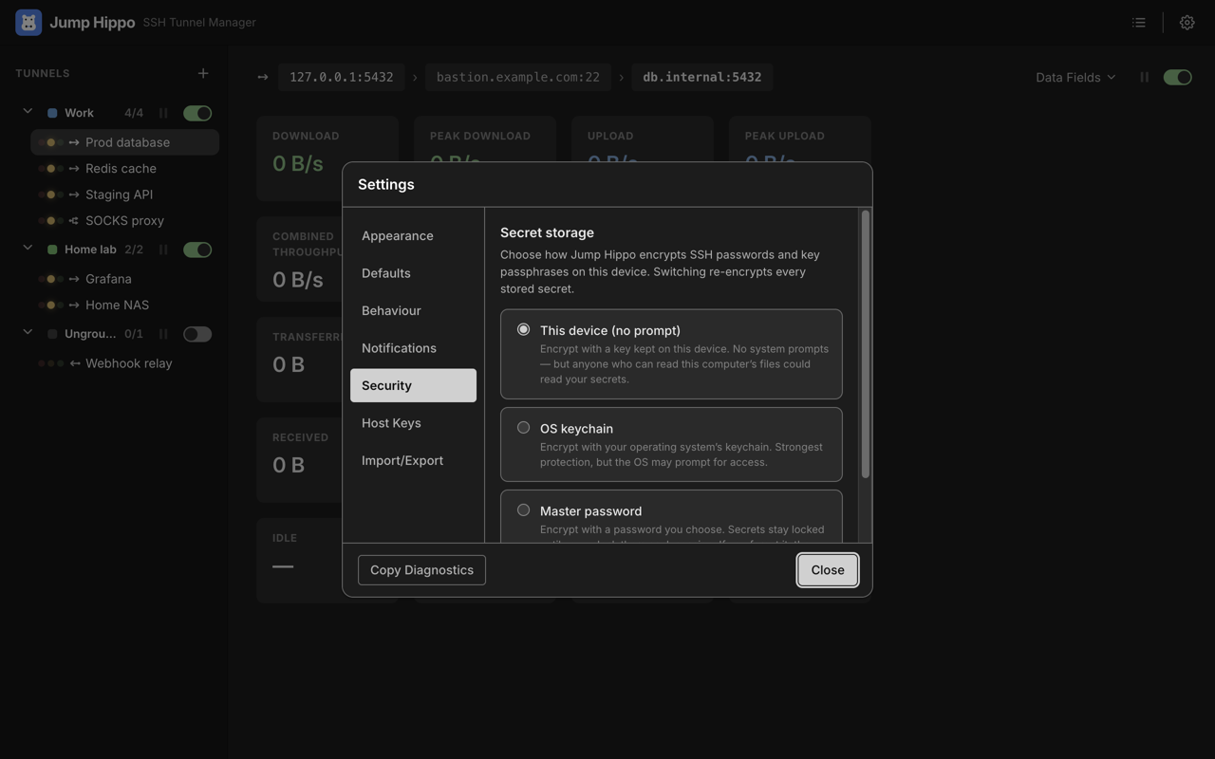Screen dimensions: 1215x759
Task: Click the Secret storage heading
Action: [547, 232]
